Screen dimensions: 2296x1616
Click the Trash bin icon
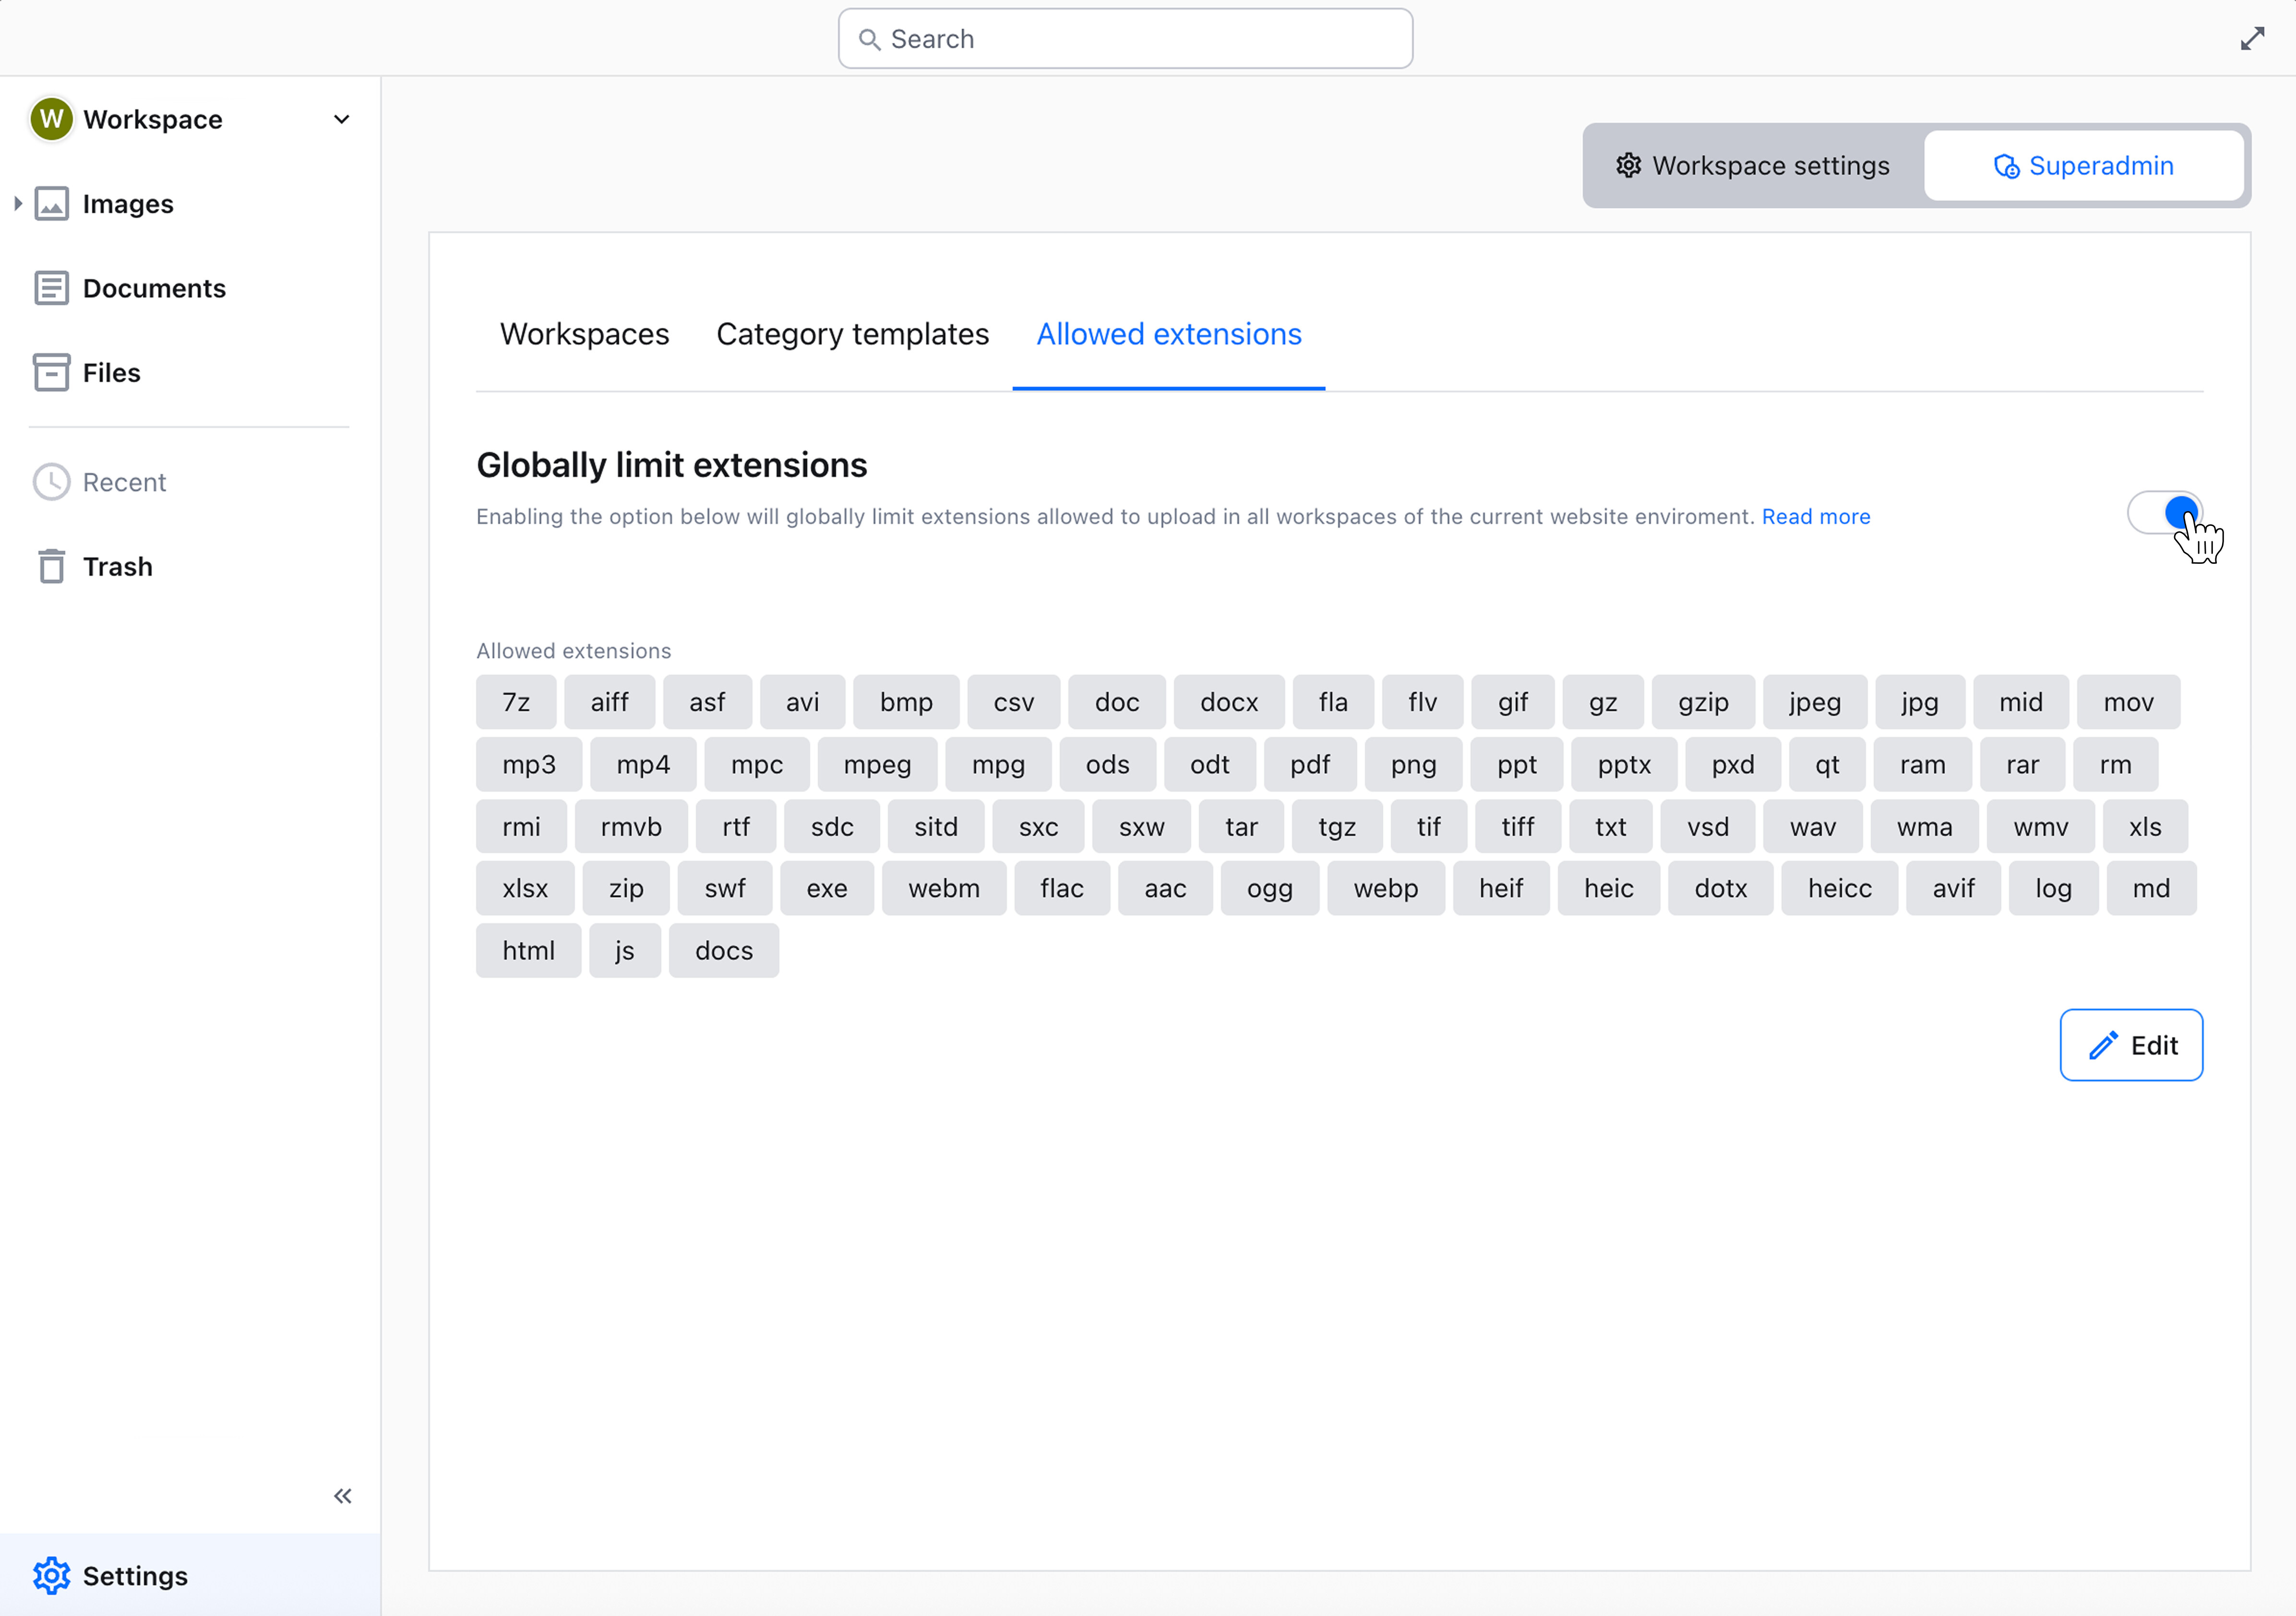click(x=52, y=566)
